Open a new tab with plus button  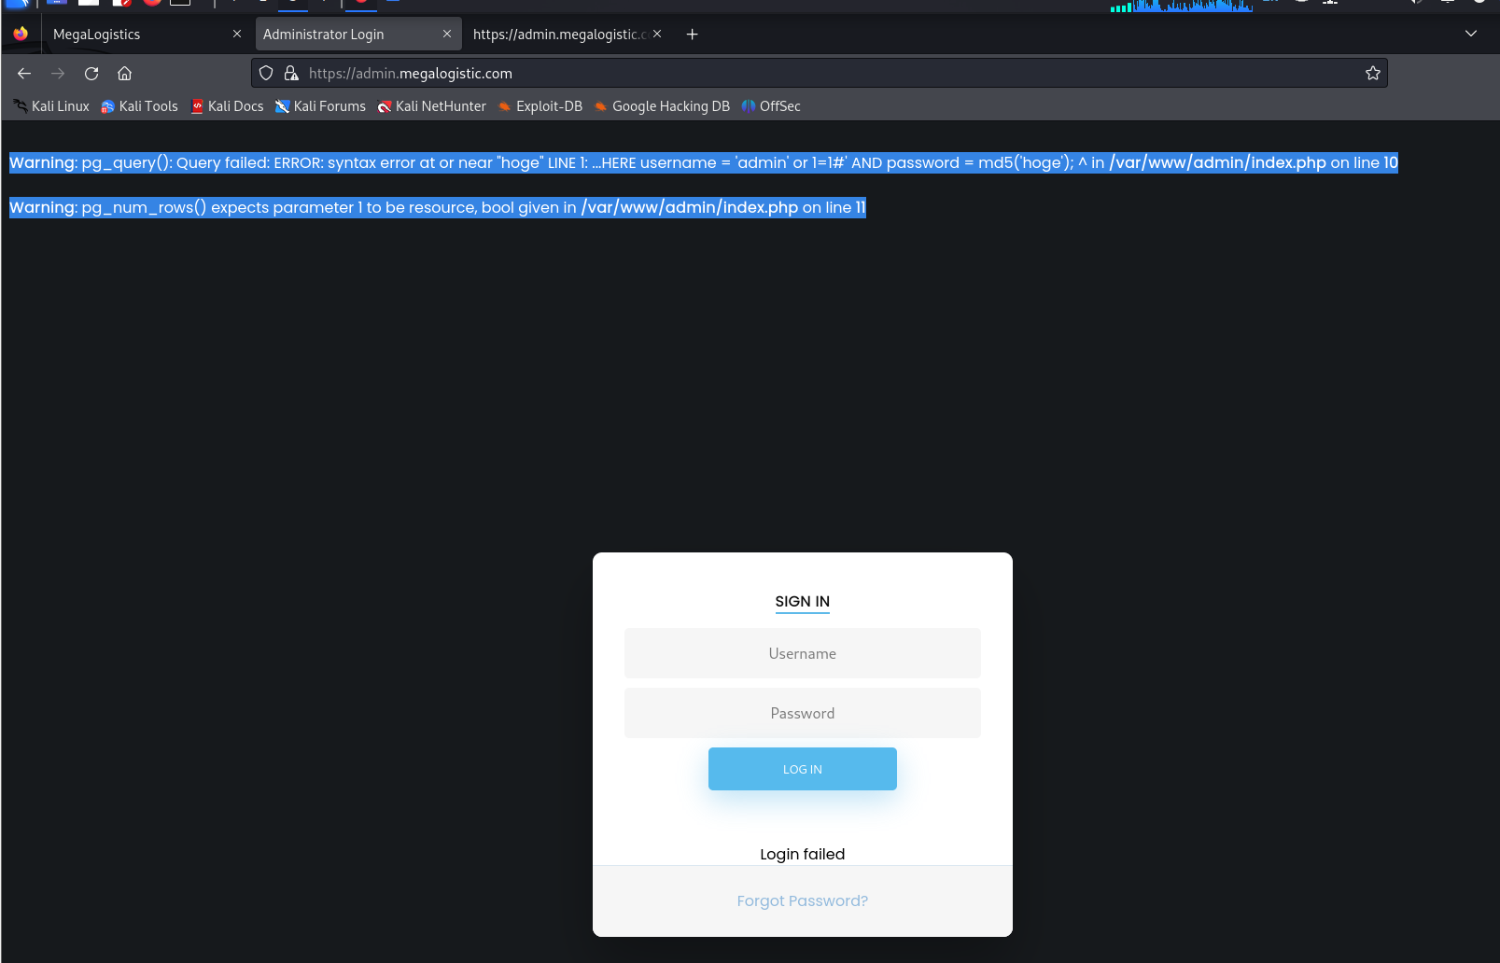tap(692, 35)
